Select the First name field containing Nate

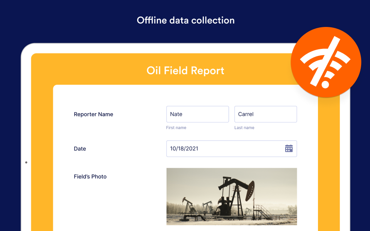pyautogui.click(x=197, y=114)
